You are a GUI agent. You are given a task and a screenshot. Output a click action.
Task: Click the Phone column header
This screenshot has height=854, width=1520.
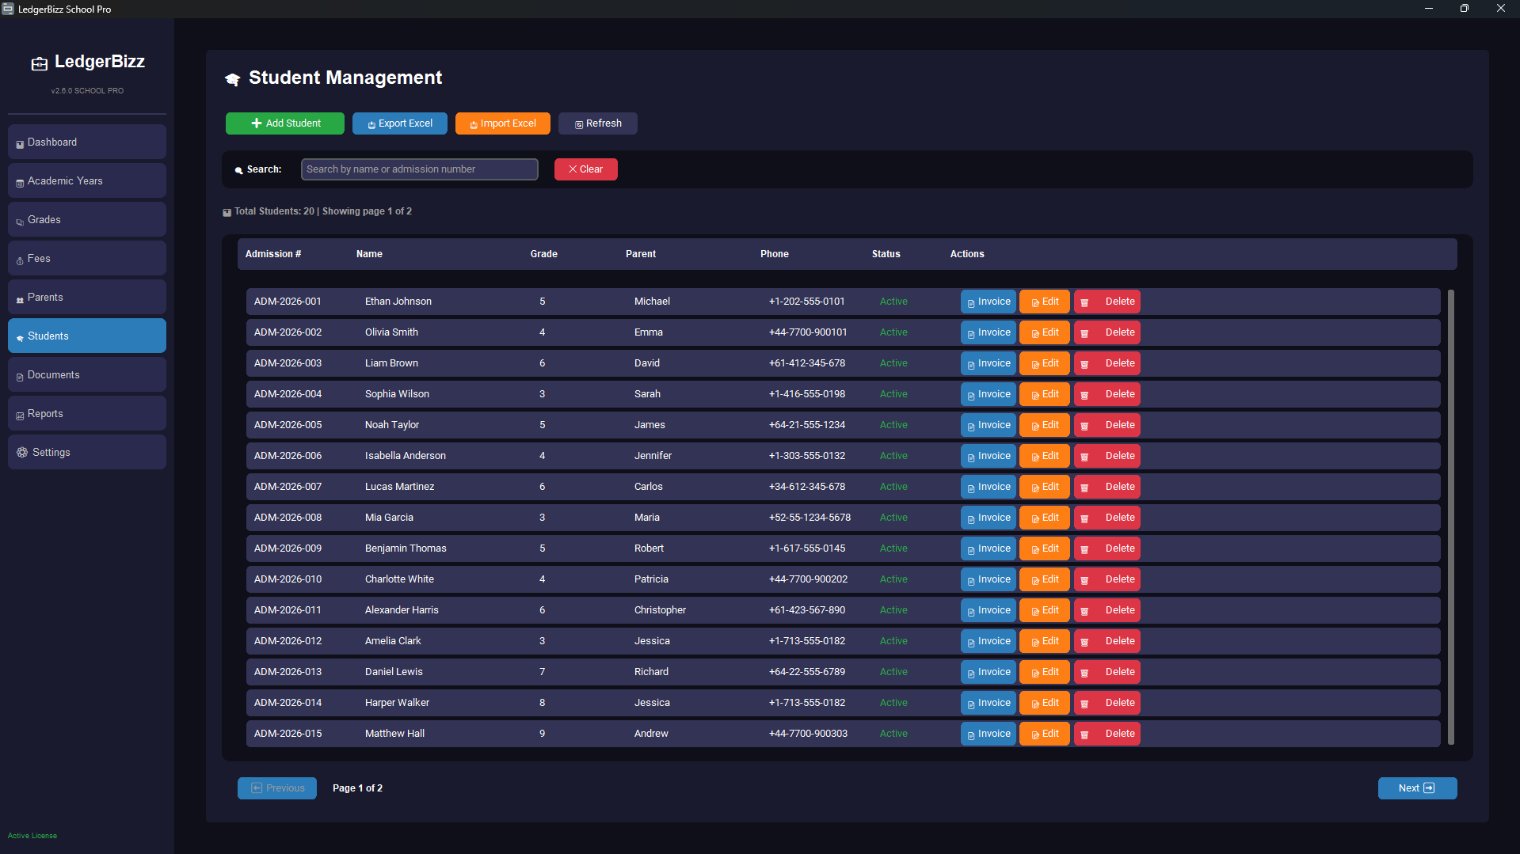pyautogui.click(x=775, y=254)
